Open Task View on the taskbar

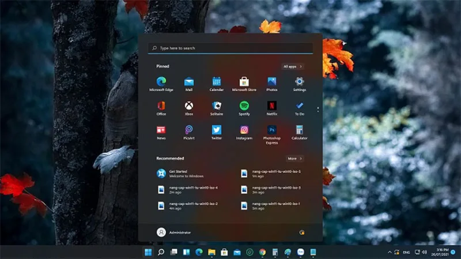click(x=173, y=252)
